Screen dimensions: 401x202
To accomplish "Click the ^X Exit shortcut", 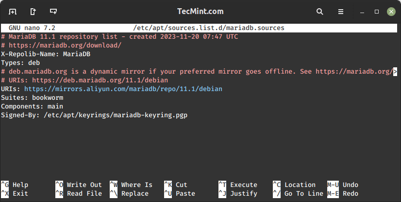I will click(x=15, y=193).
